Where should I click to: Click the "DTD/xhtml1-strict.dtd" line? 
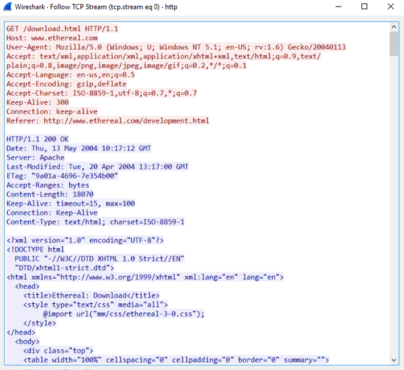[x=64, y=268]
